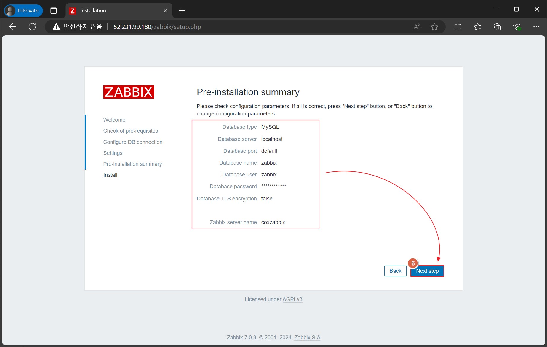
Task: Select the Installation tab
Action: [x=119, y=11]
